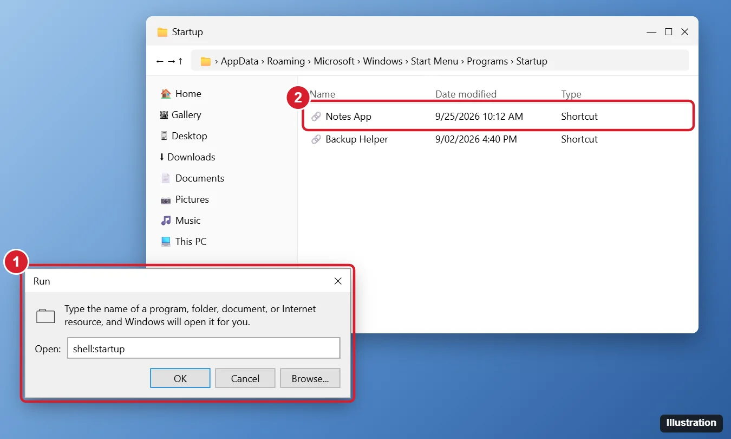
Task: Click the date 9/02/2026 4:40 PM
Action: click(x=476, y=139)
